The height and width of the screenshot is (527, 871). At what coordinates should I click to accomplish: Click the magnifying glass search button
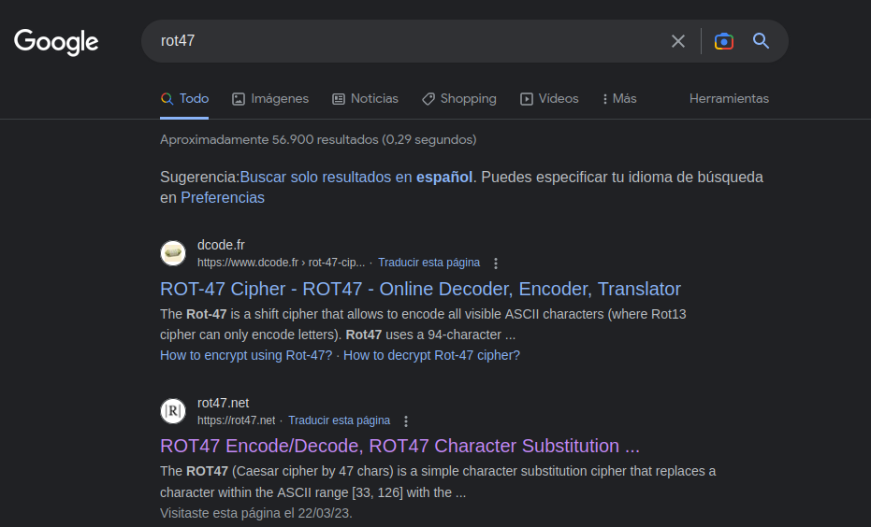point(761,41)
